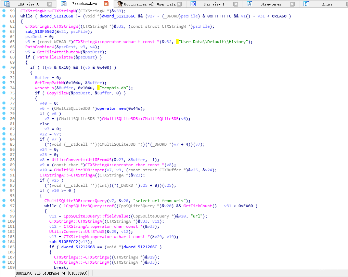Close the IDA View-A tab
The height and width of the screenshot is (277, 348).
click(50, 4)
